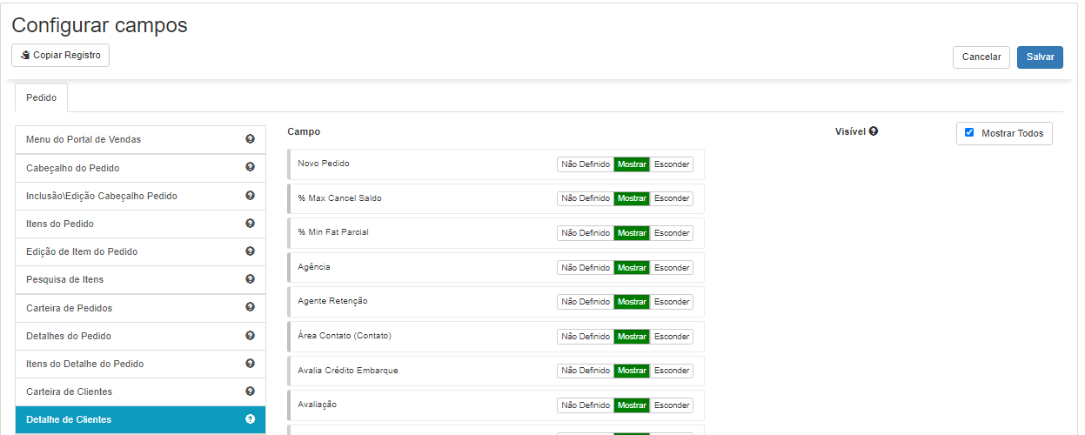Screen dimensions: 1085x435
Task: Switch to the Pedido tab
Action: 41,97
